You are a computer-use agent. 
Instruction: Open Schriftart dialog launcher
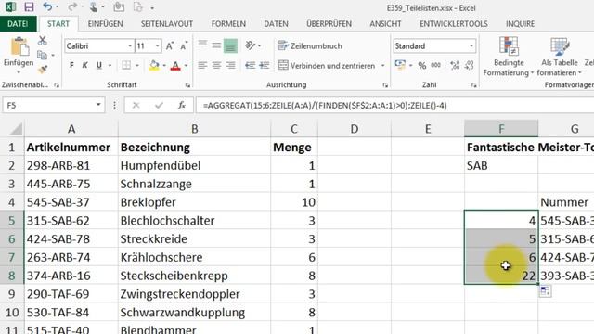pos(187,85)
